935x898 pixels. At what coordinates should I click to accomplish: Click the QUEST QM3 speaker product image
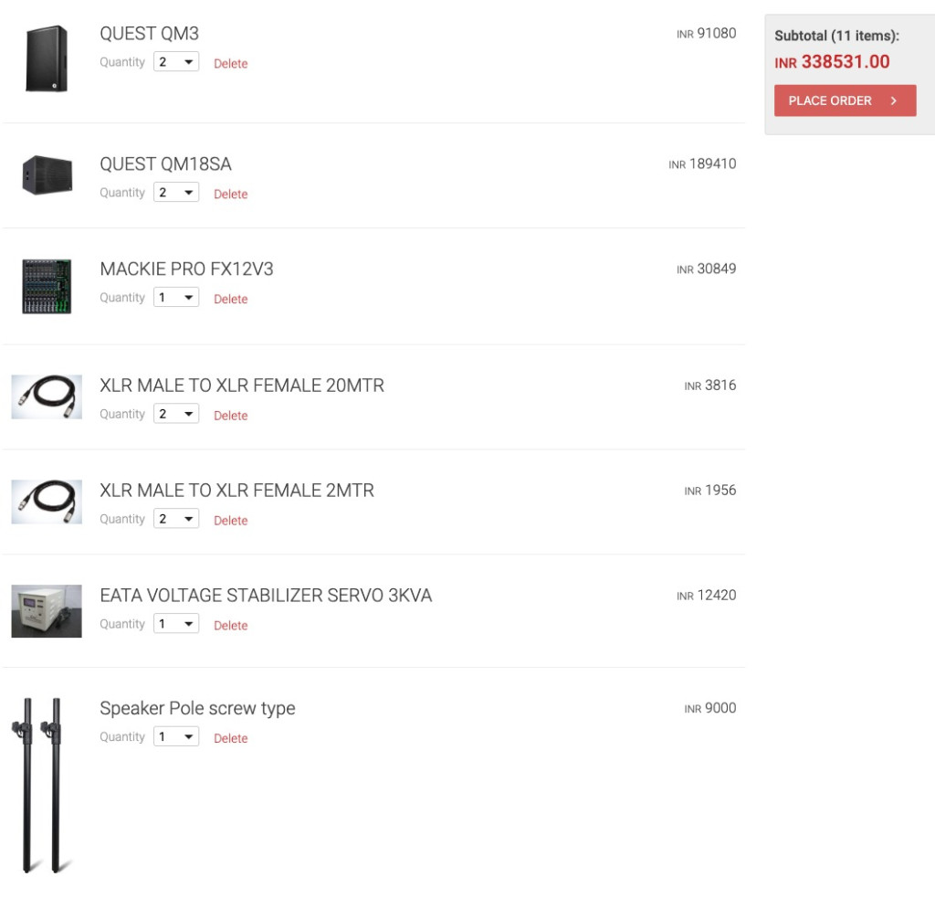46,58
